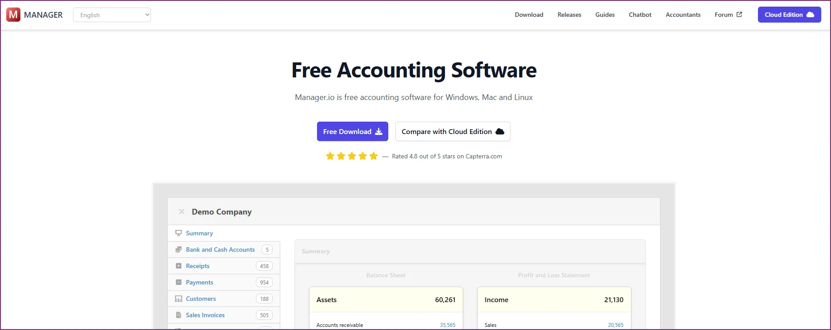Open the Chatbot page
The height and width of the screenshot is (330, 831).
(x=640, y=15)
